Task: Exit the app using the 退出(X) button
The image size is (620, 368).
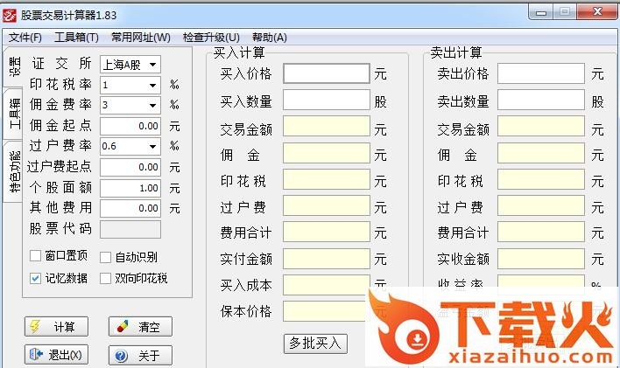Action: click(x=56, y=355)
